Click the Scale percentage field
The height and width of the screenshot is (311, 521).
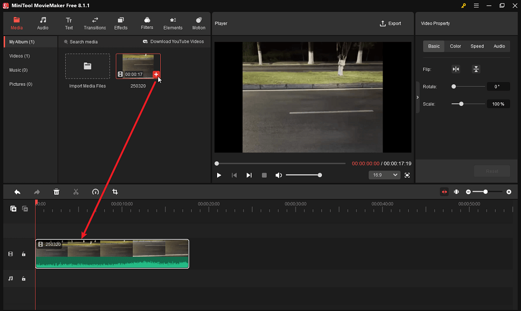coord(498,104)
